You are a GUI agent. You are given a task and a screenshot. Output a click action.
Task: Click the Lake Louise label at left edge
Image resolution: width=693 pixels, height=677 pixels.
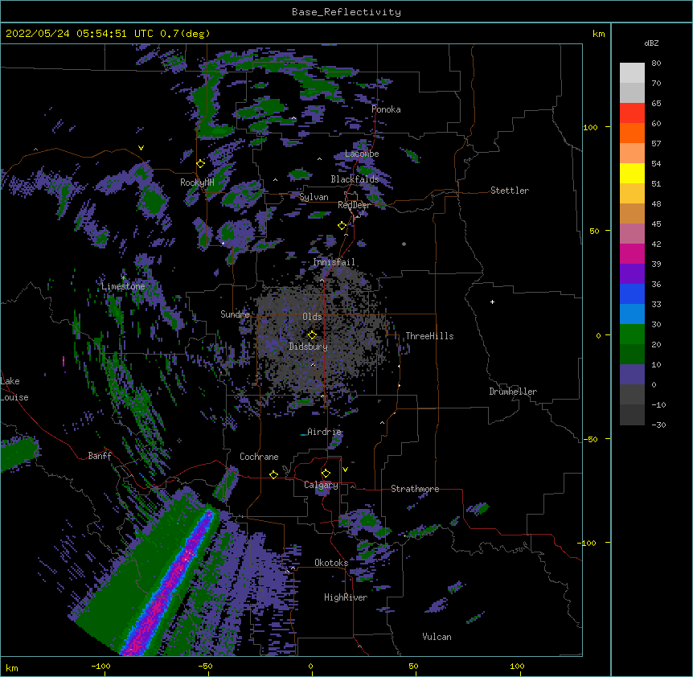14,389
